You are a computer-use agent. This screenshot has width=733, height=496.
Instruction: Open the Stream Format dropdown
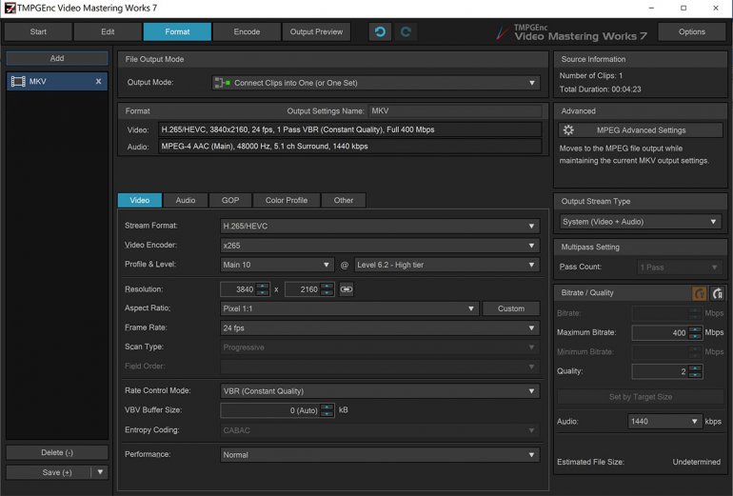click(x=379, y=227)
